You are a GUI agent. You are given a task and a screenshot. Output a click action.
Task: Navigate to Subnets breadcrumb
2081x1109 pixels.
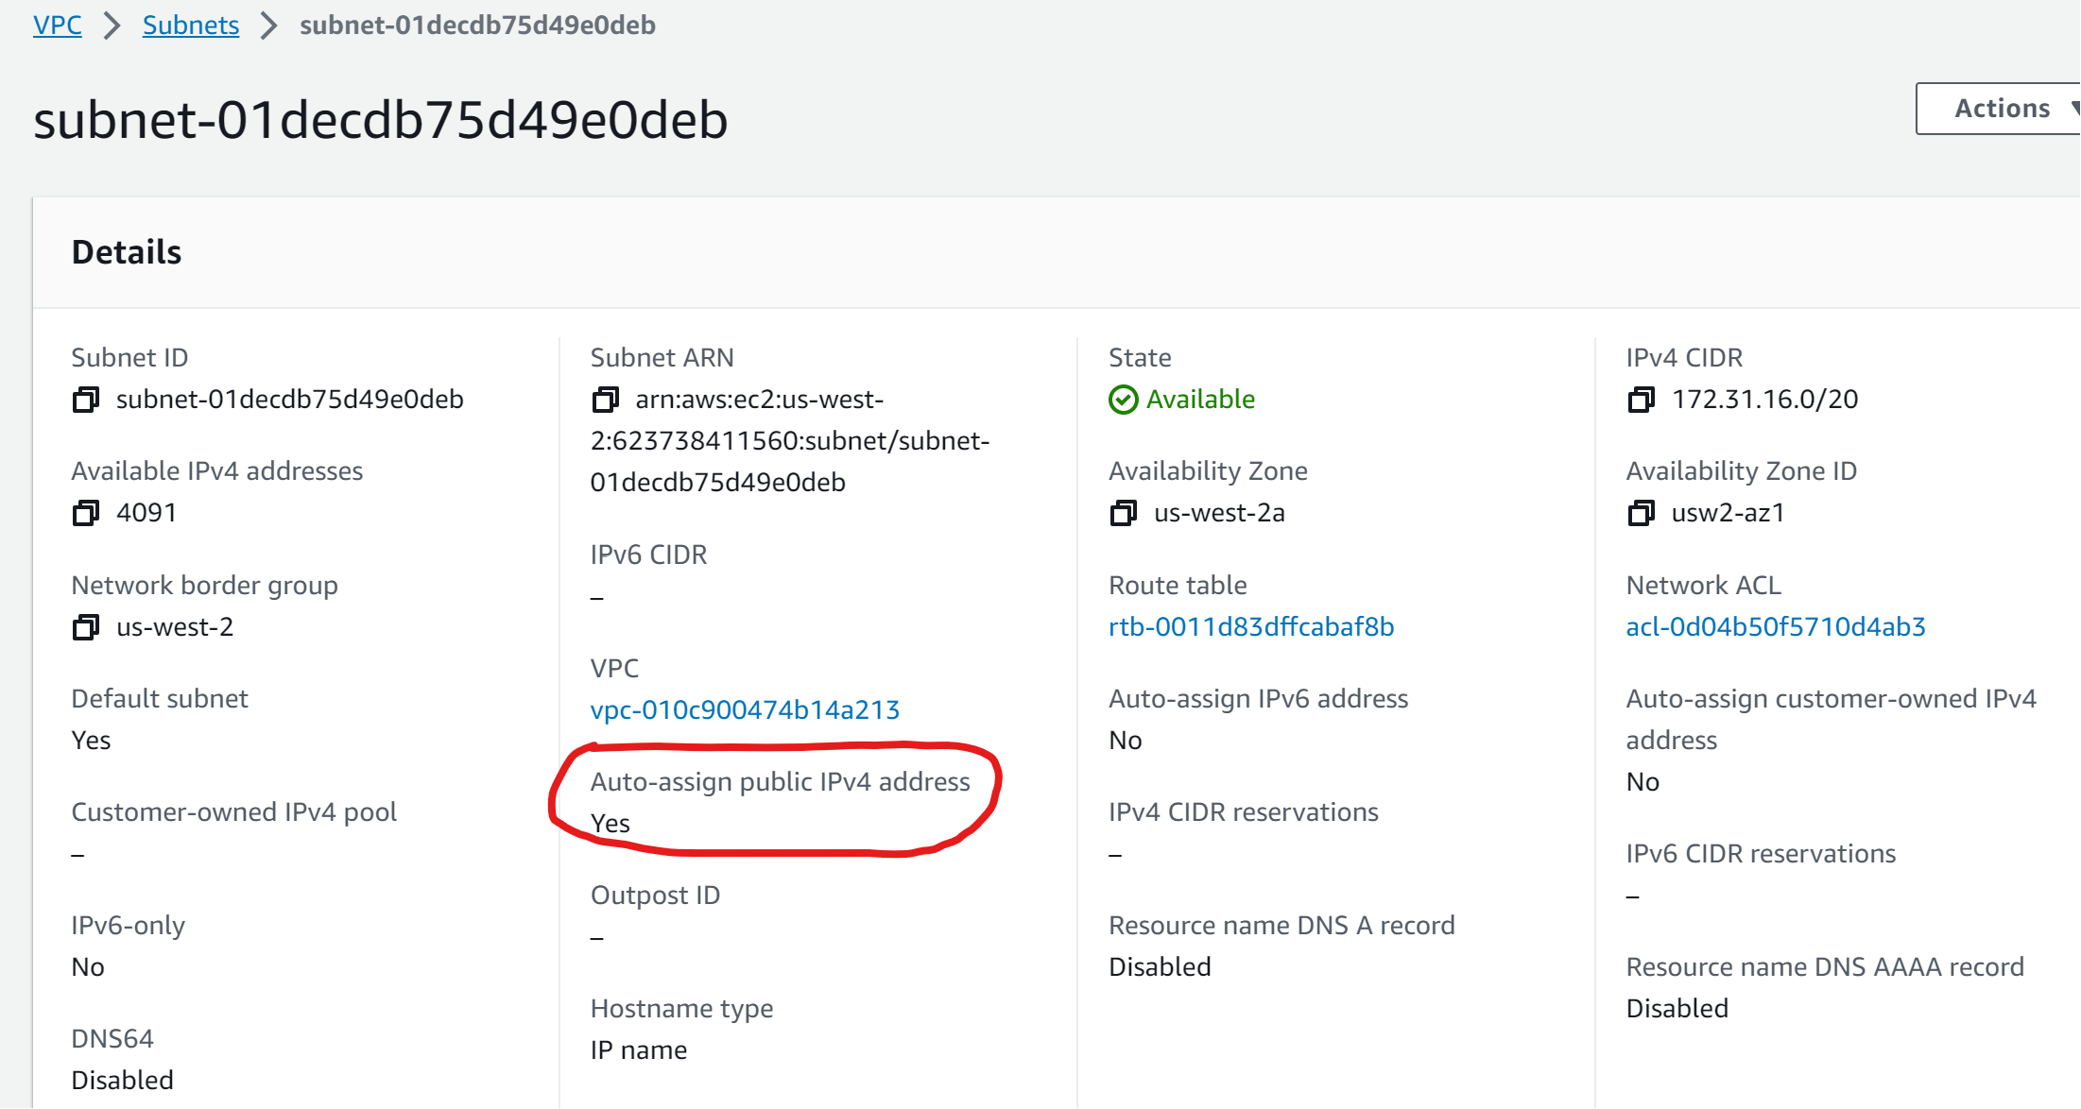(191, 25)
